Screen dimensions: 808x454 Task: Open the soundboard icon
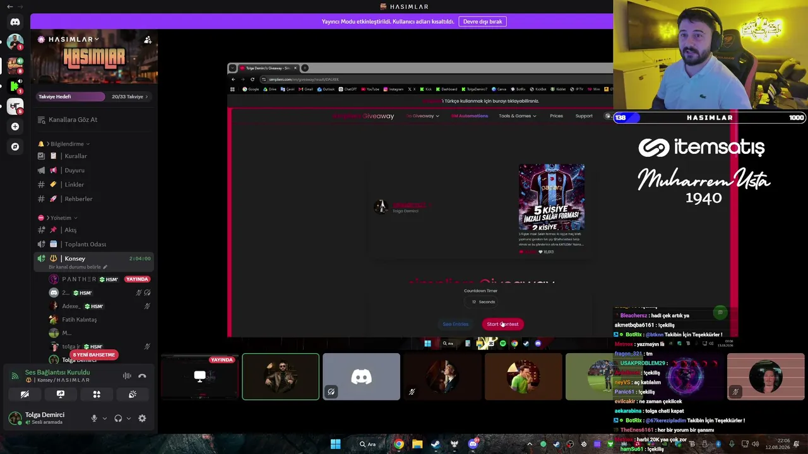point(133,394)
